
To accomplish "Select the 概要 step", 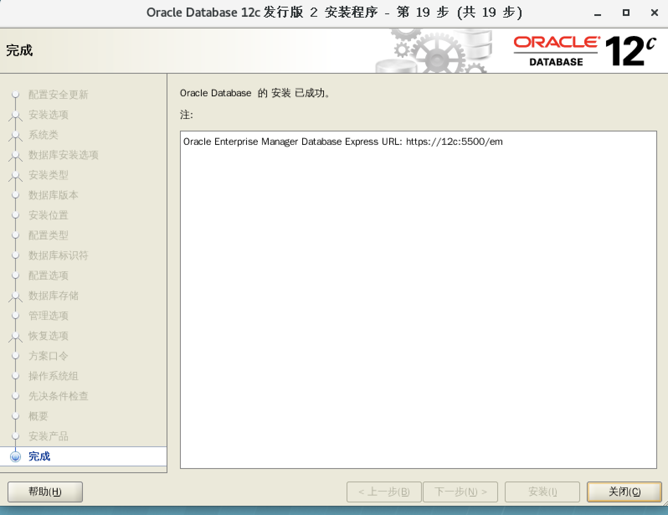I will click(x=38, y=416).
